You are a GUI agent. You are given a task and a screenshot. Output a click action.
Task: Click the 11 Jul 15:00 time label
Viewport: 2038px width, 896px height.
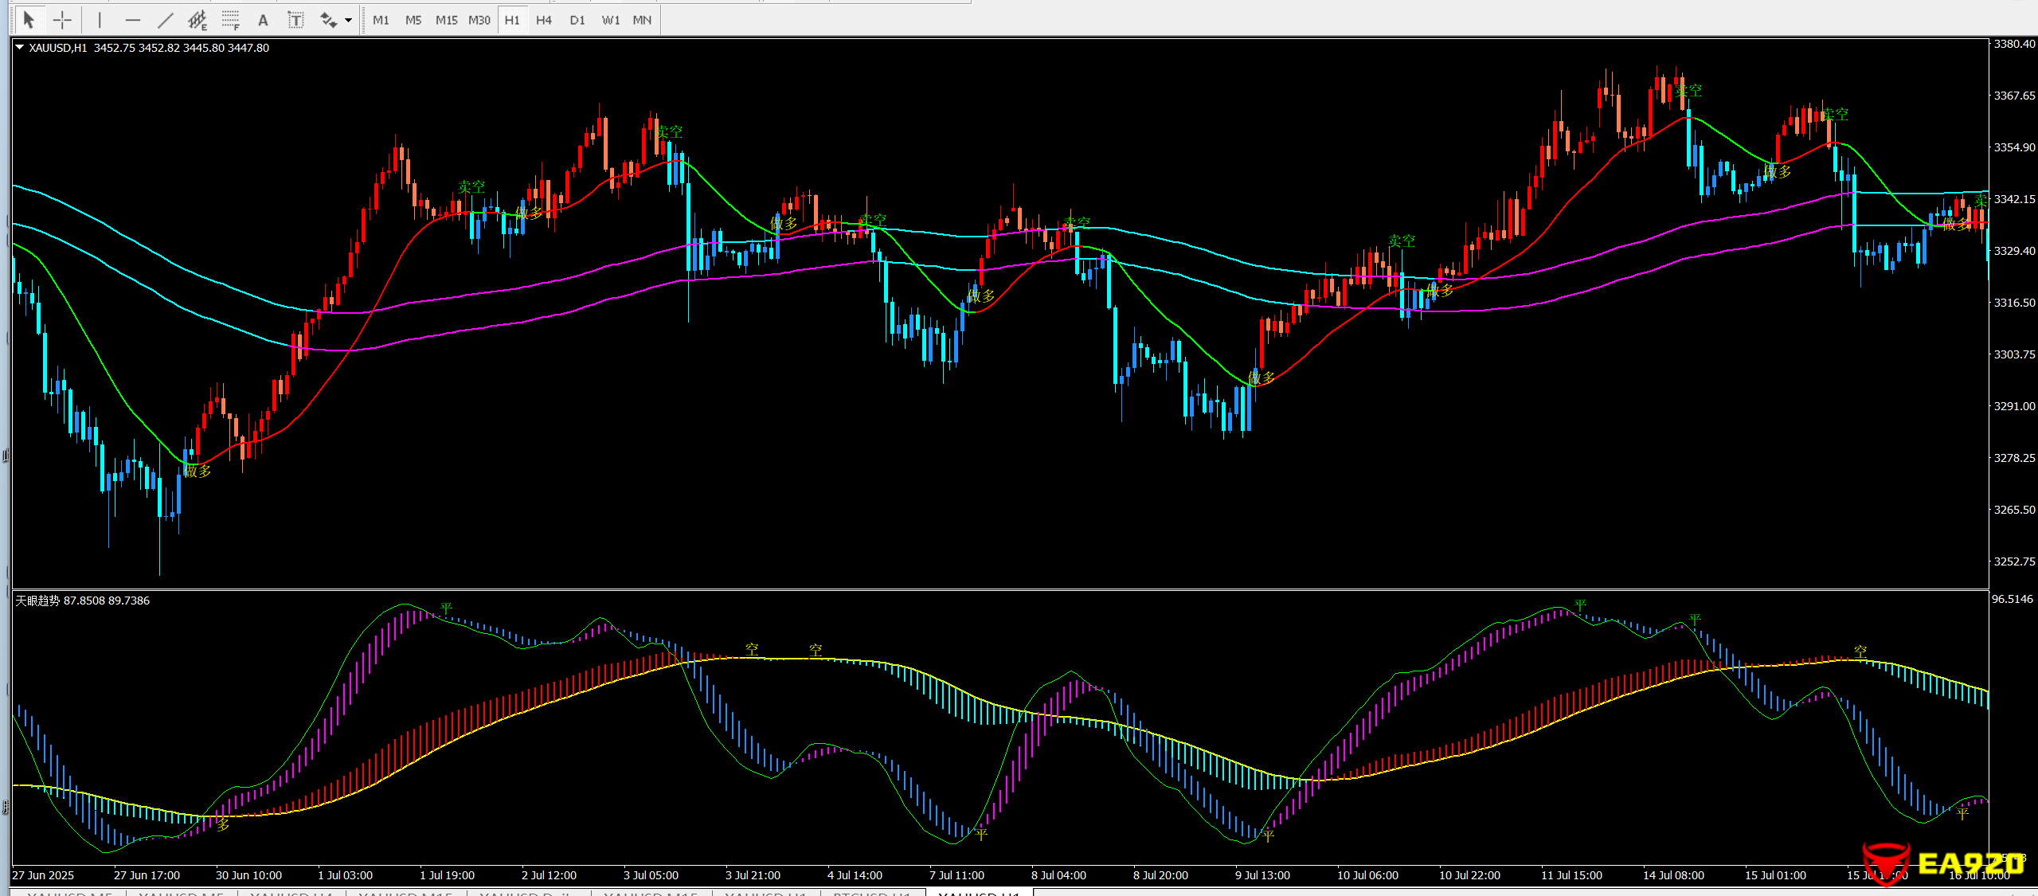1572,875
